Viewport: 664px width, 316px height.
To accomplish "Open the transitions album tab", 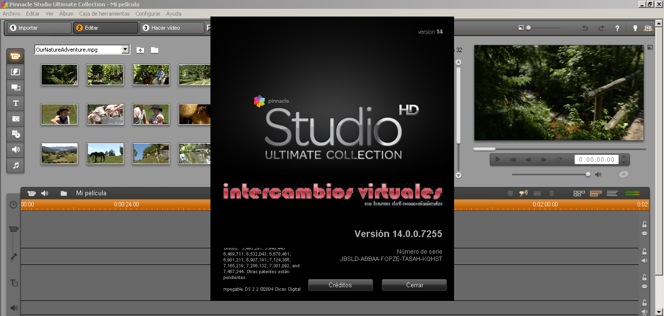I will (x=16, y=72).
